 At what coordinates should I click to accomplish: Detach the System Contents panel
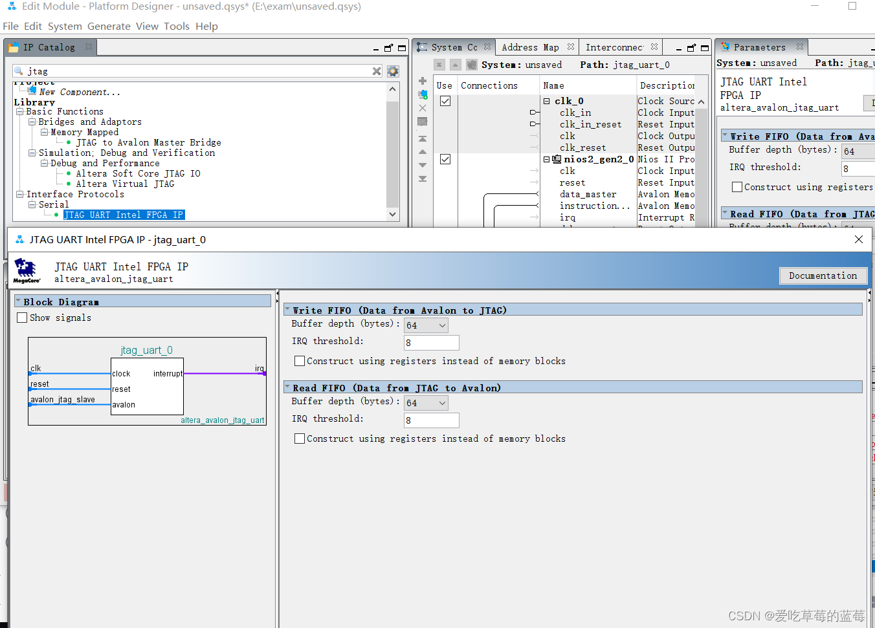(691, 48)
